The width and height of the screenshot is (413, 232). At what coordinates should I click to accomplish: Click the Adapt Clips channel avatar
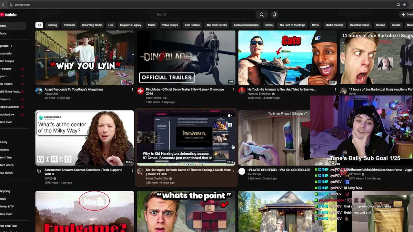tap(39, 91)
